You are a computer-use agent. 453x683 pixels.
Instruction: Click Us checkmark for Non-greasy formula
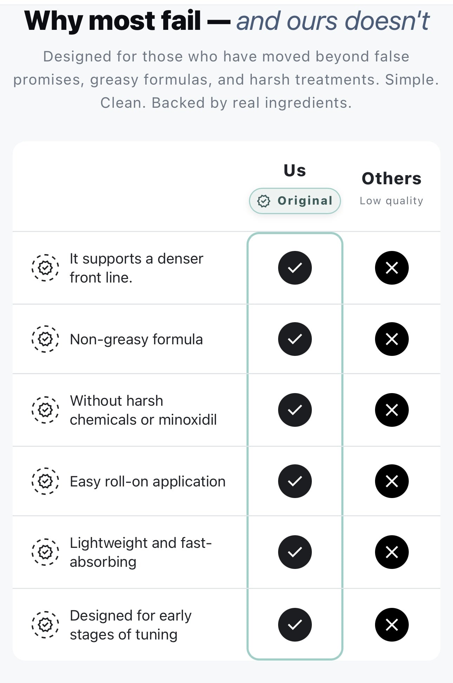(x=295, y=339)
